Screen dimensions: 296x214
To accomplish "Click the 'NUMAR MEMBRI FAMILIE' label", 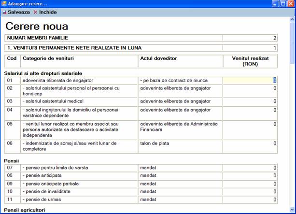I will click(38, 38).
